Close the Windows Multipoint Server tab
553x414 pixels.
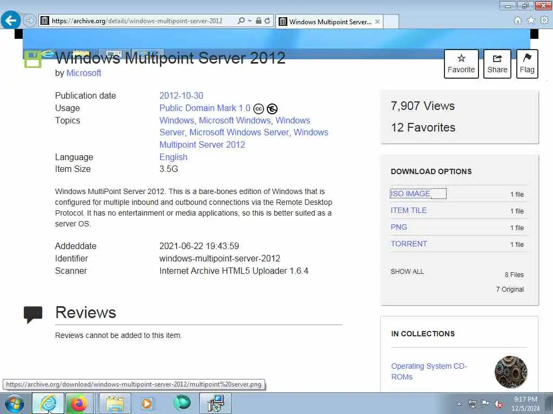(x=377, y=22)
